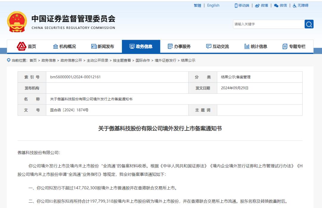This screenshot has height=208, width=322.
Task: Click the mobile phone icon for 移动端
Action: (236, 6)
